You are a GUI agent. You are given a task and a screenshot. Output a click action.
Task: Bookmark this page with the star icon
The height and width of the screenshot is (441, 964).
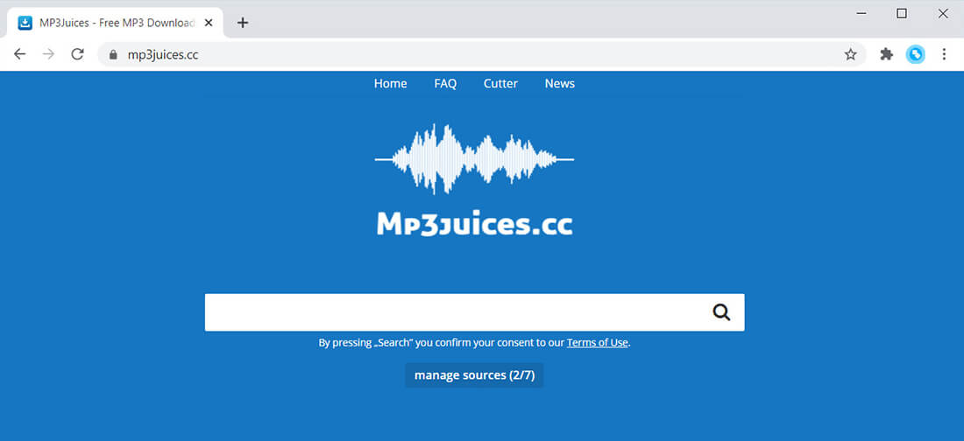click(850, 54)
